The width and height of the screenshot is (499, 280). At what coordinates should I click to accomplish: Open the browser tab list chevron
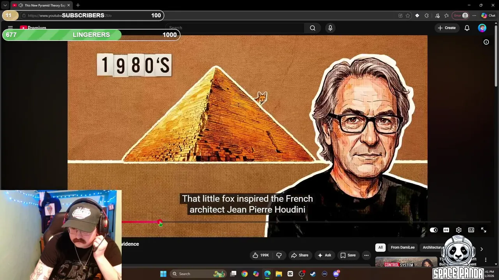coord(5,5)
